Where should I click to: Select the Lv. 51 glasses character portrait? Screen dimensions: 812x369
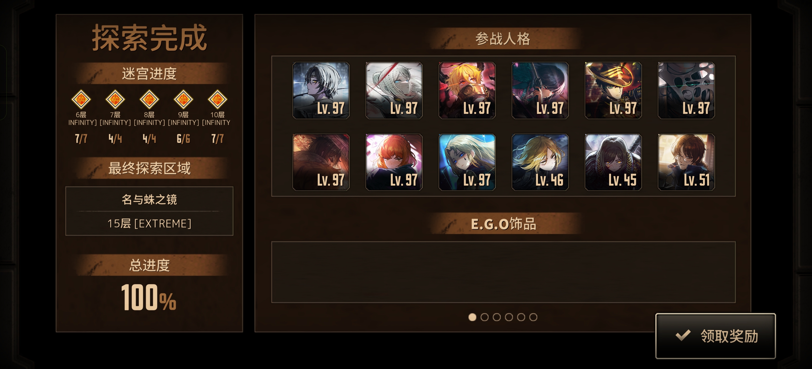coord(686,162)
